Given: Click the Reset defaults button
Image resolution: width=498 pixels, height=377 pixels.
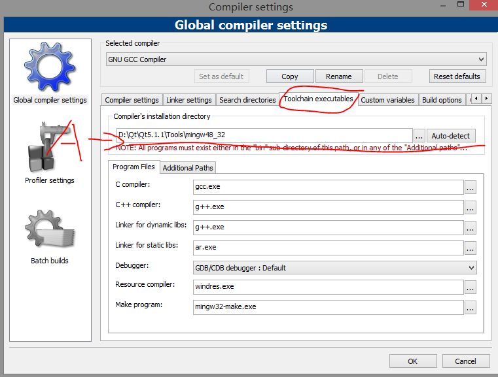Looking at the screenshot, I should click(457, 76).
